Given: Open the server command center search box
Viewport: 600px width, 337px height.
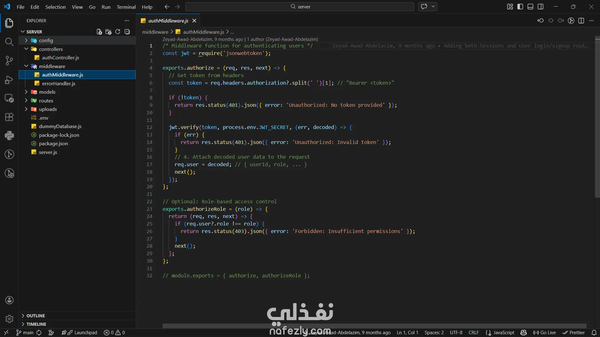Looking at the screenshot, I should [x=300, y=7].
